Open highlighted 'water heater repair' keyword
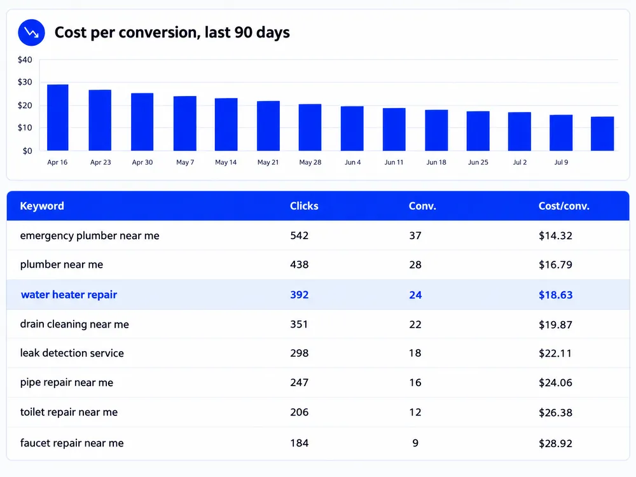The height and width of the screenshot is (477, 636). 69,294
